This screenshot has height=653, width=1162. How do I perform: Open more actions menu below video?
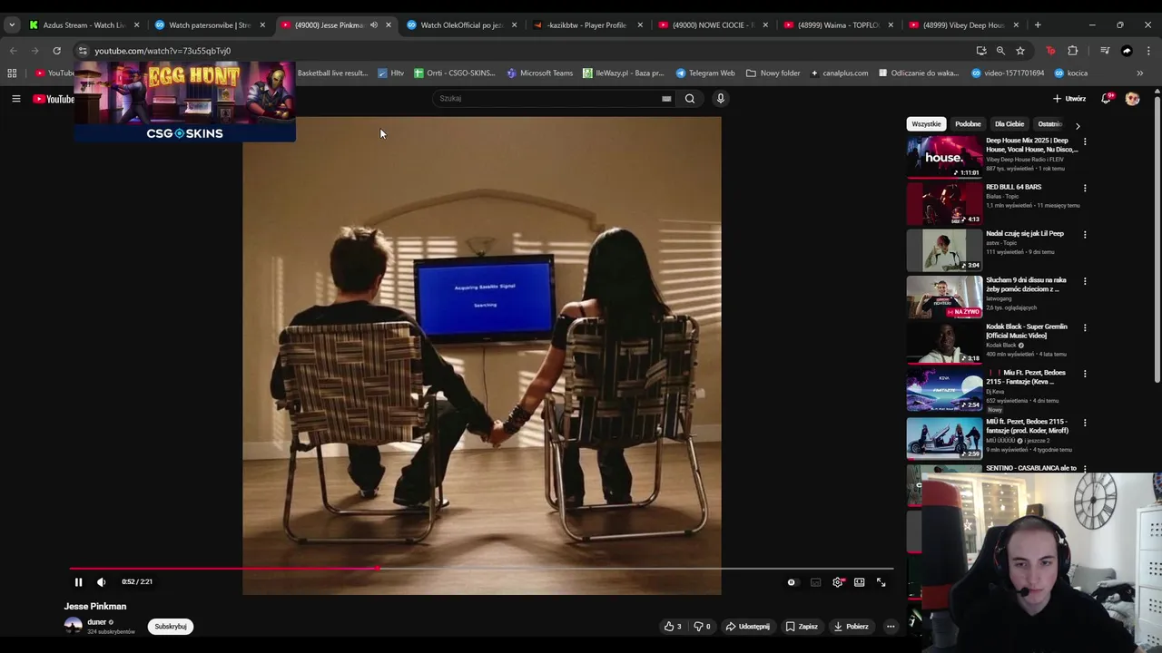coord(891,627)
